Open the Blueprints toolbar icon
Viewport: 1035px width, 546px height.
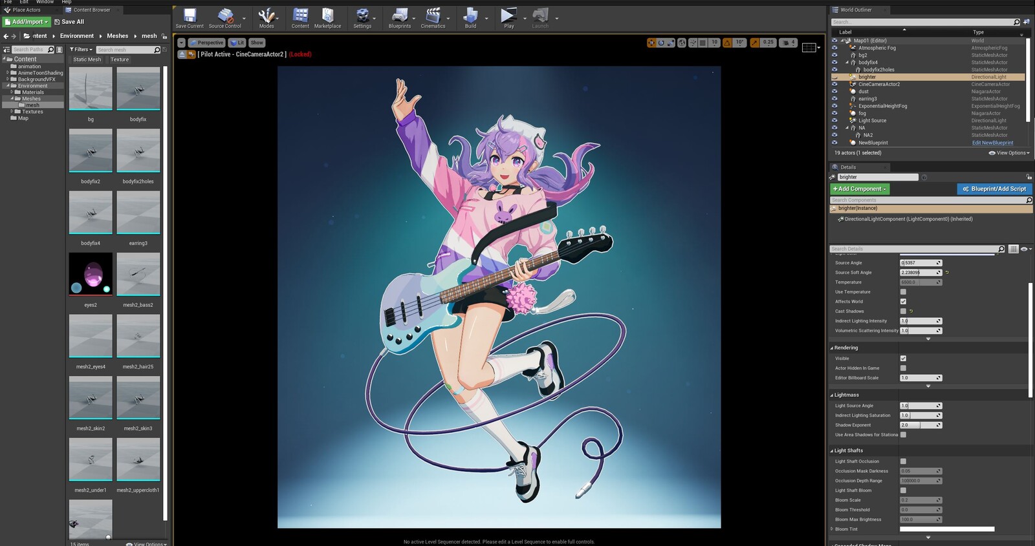point(400,18)
